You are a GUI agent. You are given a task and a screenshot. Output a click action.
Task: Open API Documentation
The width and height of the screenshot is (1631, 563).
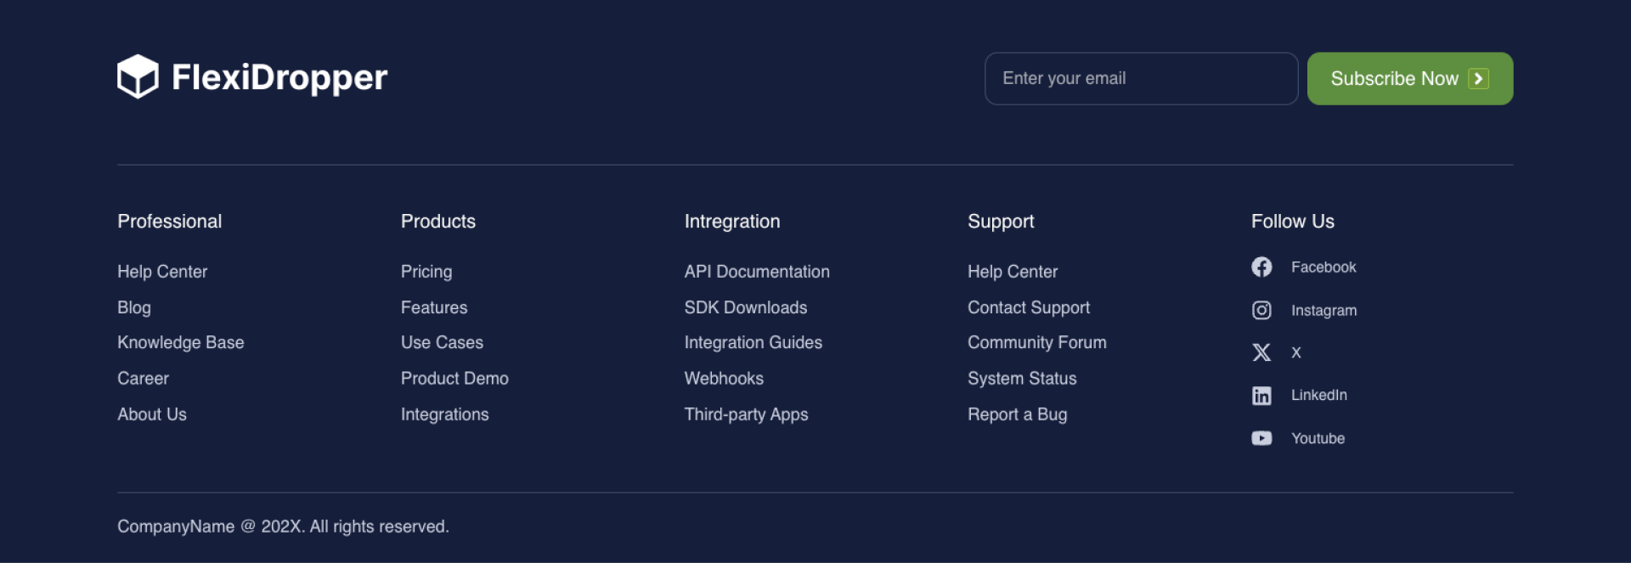click(x=757, y=272)
